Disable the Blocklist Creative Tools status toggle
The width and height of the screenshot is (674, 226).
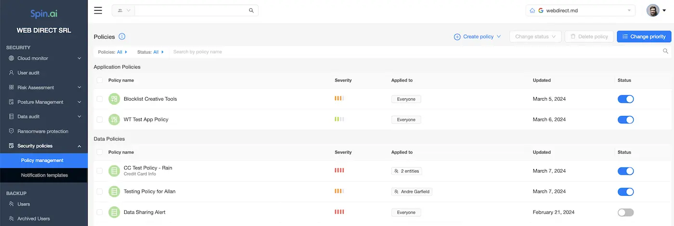pos(626,99)
